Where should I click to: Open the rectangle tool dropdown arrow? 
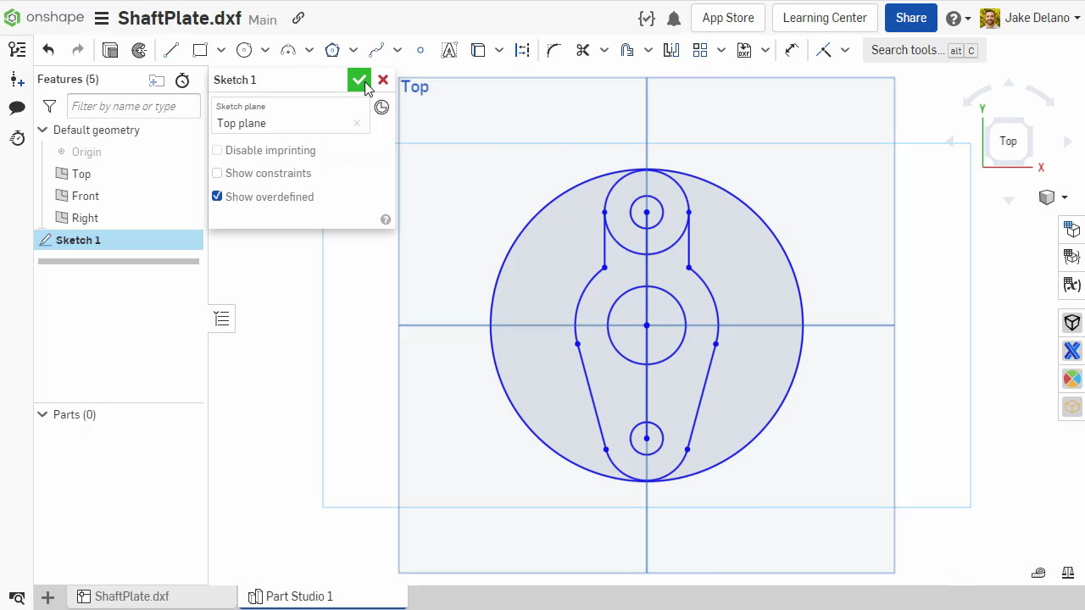point(220,50)
